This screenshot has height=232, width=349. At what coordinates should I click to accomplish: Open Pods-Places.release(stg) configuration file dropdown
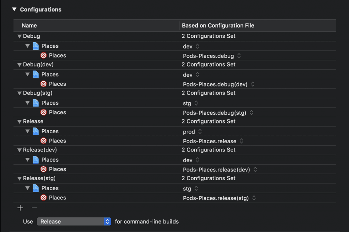(x=254, y=198)
